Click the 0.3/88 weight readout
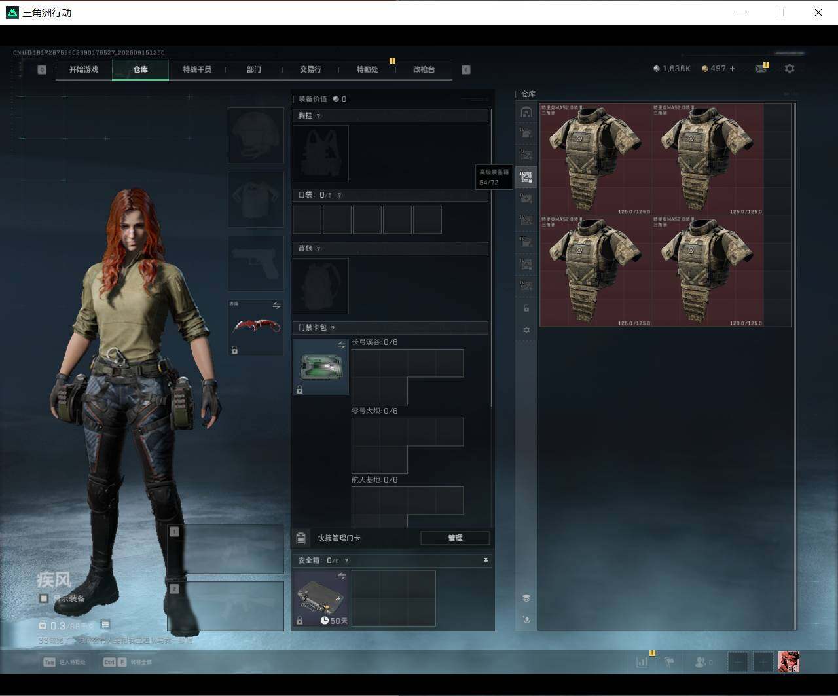Viewport: 838px width, 696px height. (x=67, y=626)
